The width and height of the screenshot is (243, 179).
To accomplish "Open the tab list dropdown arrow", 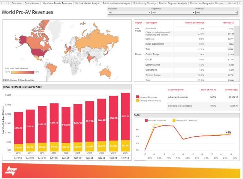I will click(x=1, y=3).
